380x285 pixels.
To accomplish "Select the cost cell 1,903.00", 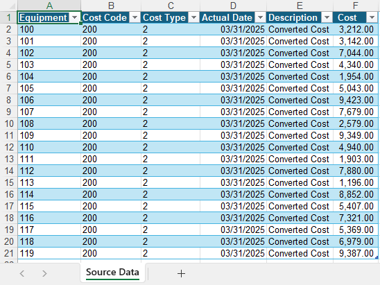I will pyautogui.click(x=356, y=159).
